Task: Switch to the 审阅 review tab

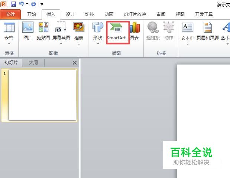Action: click(x=161, y=14)
